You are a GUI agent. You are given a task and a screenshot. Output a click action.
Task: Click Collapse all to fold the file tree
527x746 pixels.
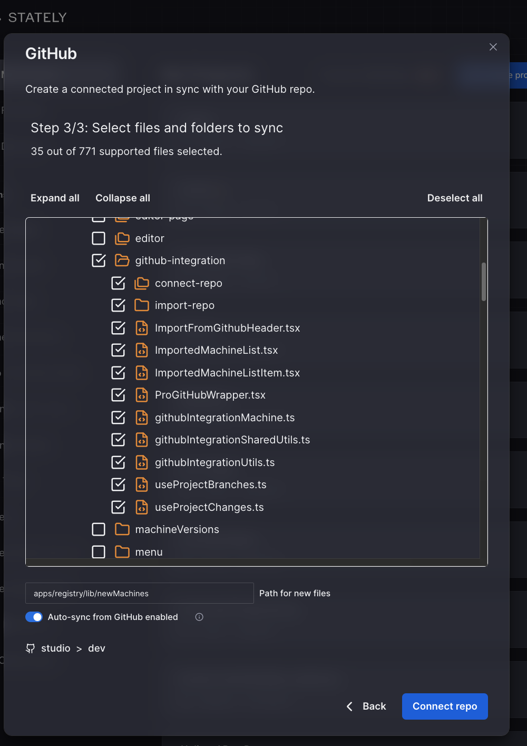click(x=122, y=198)
